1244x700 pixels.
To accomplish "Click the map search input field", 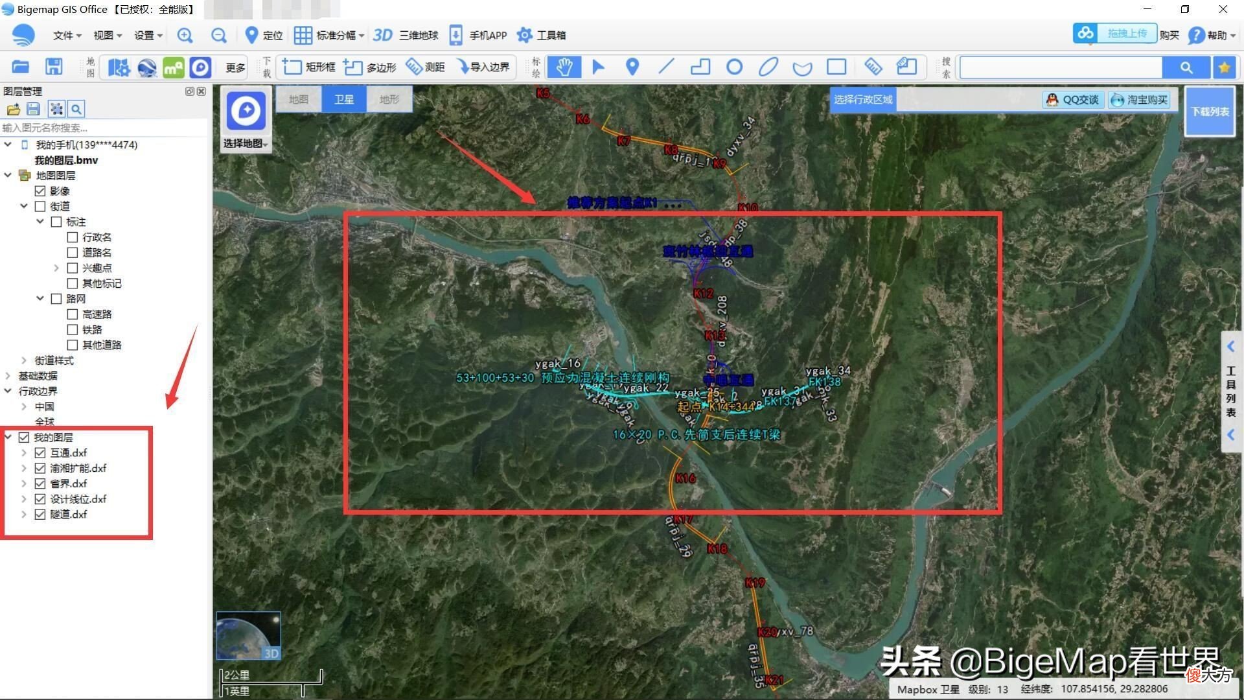I will coord(1061,67).
